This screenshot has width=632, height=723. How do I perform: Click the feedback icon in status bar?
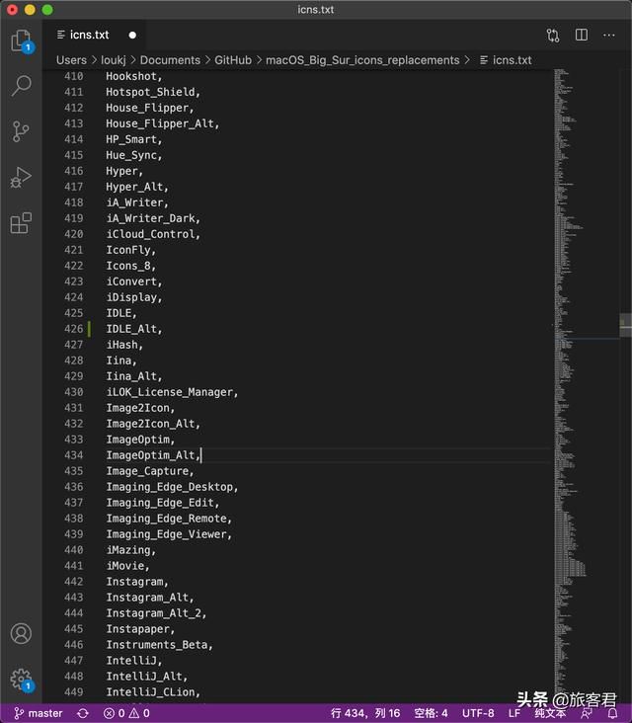coord(587,714)
